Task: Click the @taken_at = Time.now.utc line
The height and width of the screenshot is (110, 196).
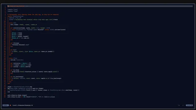Action: [x=21, y=38]
